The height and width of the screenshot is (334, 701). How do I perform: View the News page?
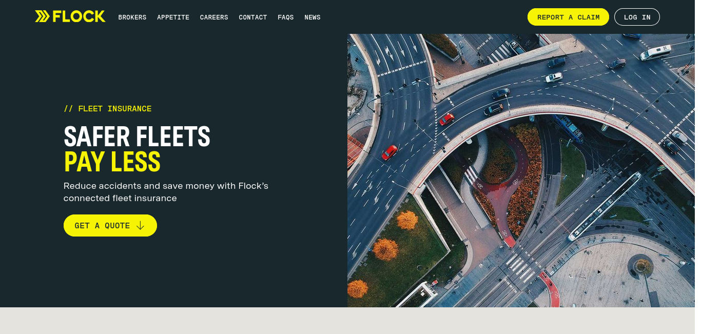[x=313, y=17]
